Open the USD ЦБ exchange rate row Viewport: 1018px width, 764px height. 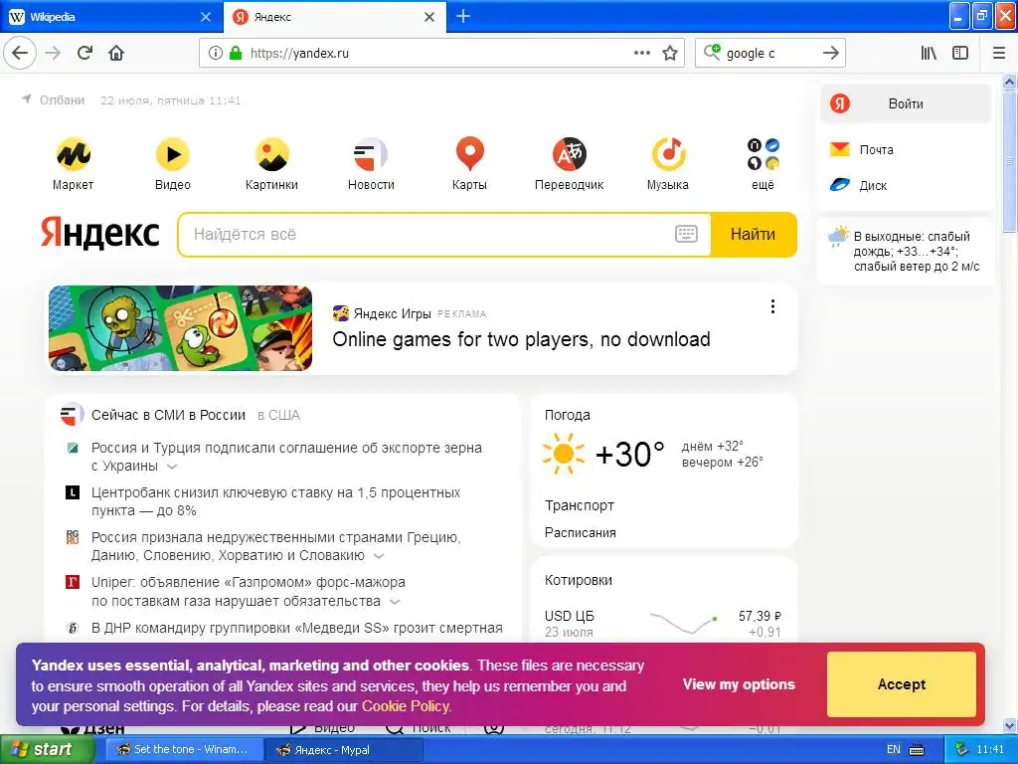click(x=663, y=624)
